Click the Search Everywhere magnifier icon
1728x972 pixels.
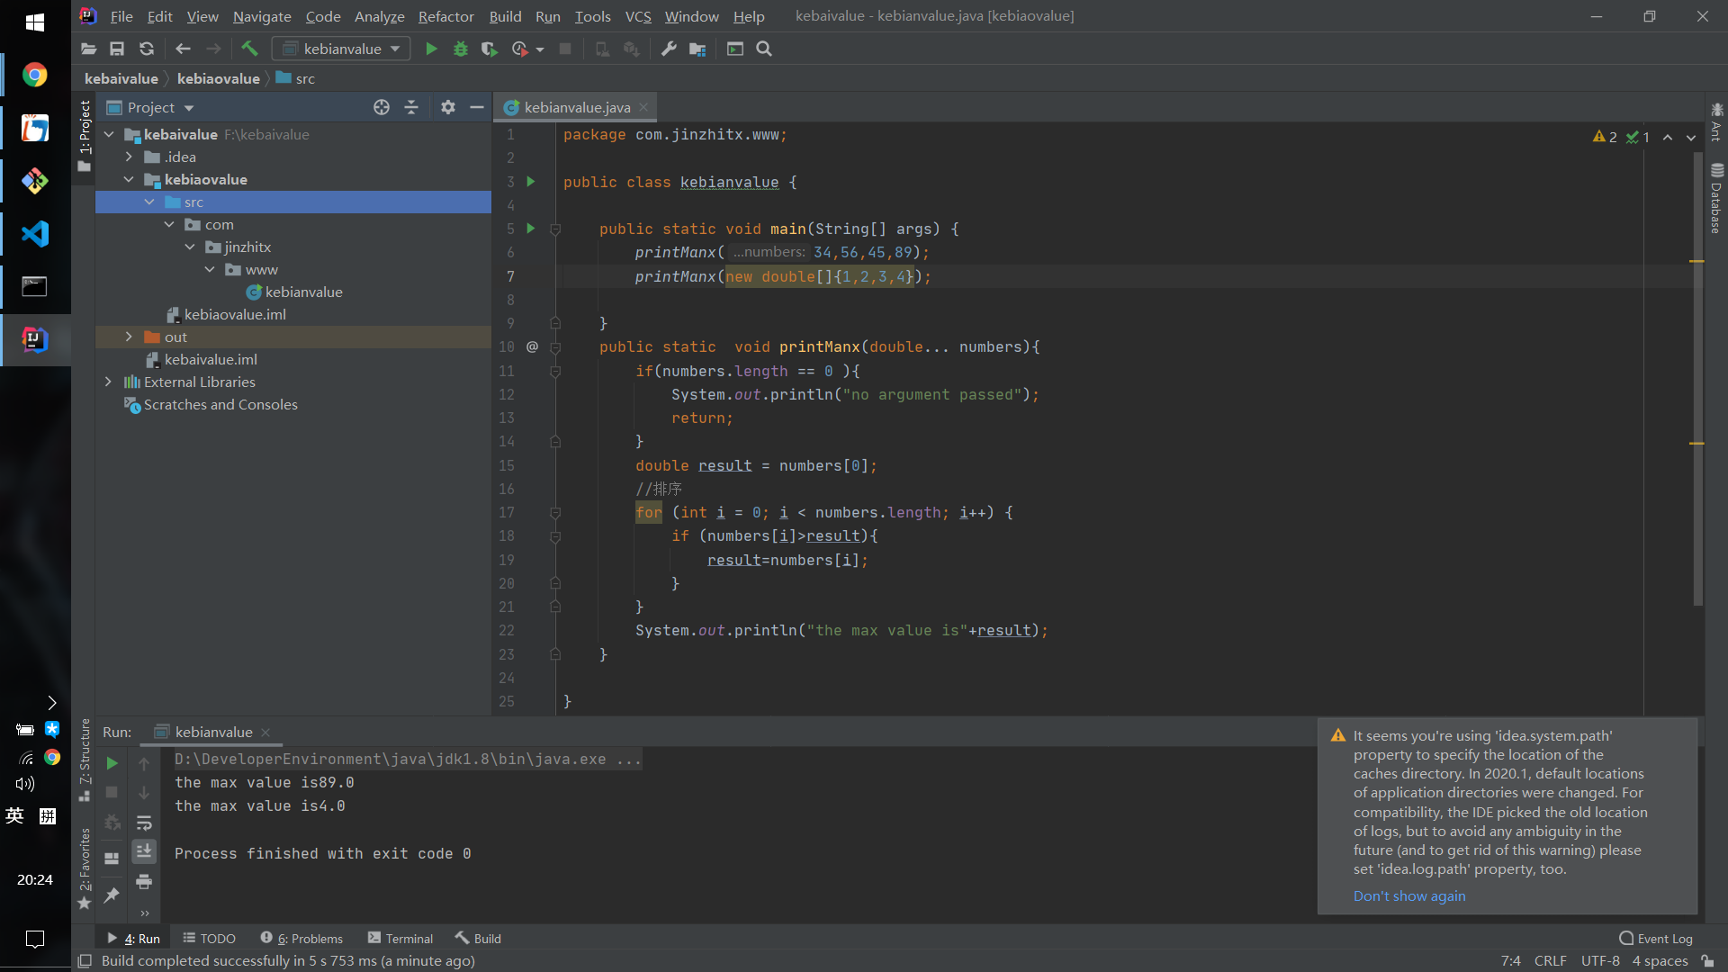[764, 49]
